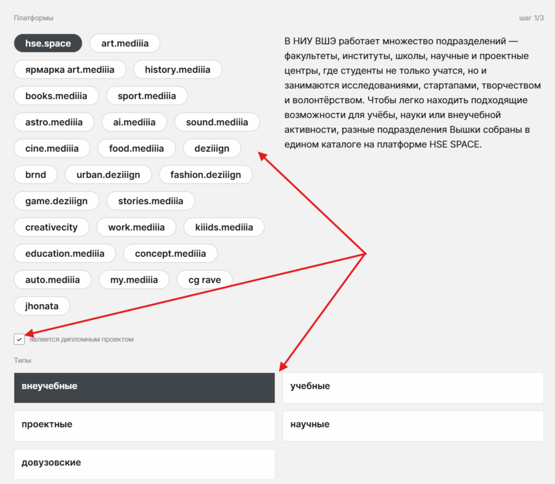Choose the creativecity platform
555x484 pixels.
(52, 227)
